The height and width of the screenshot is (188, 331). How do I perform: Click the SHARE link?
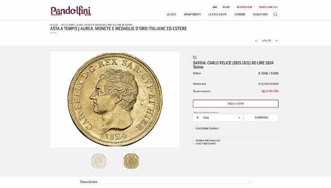pyautogui.click(x=226, y=7)
